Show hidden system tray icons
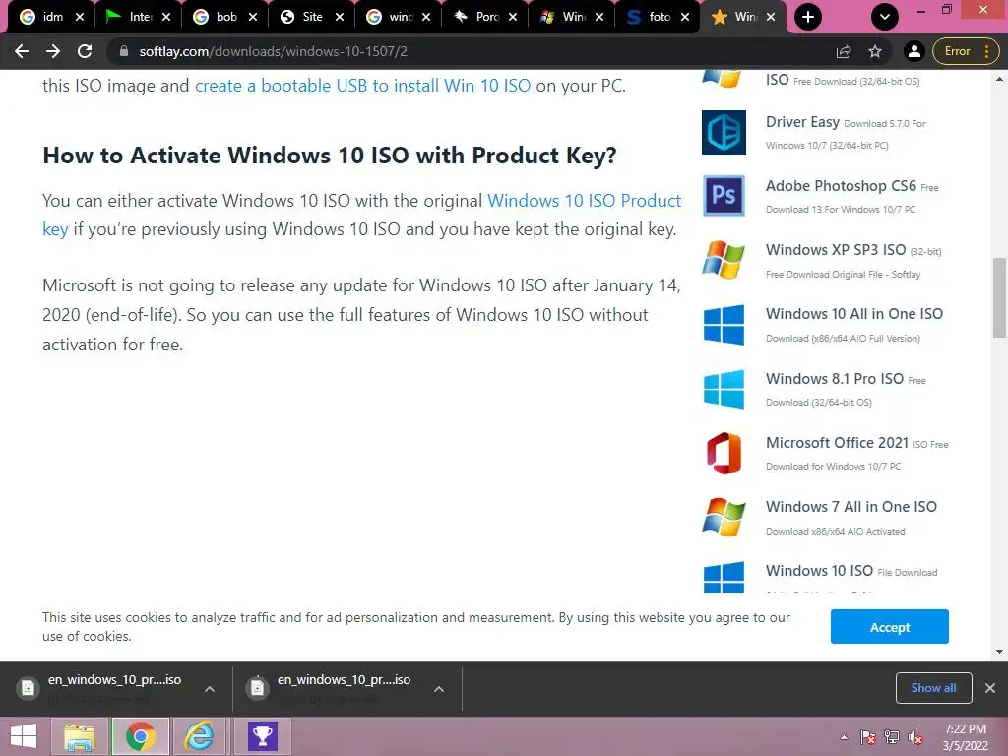The height and width of the screenshot is (756, 1008). coord(844,737)
